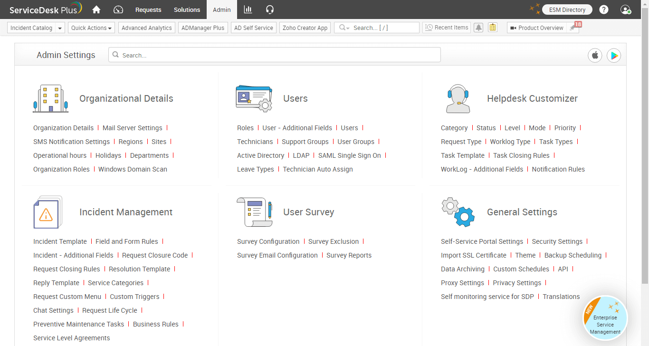Click the Users ID card icon

(x=254, y=98)
